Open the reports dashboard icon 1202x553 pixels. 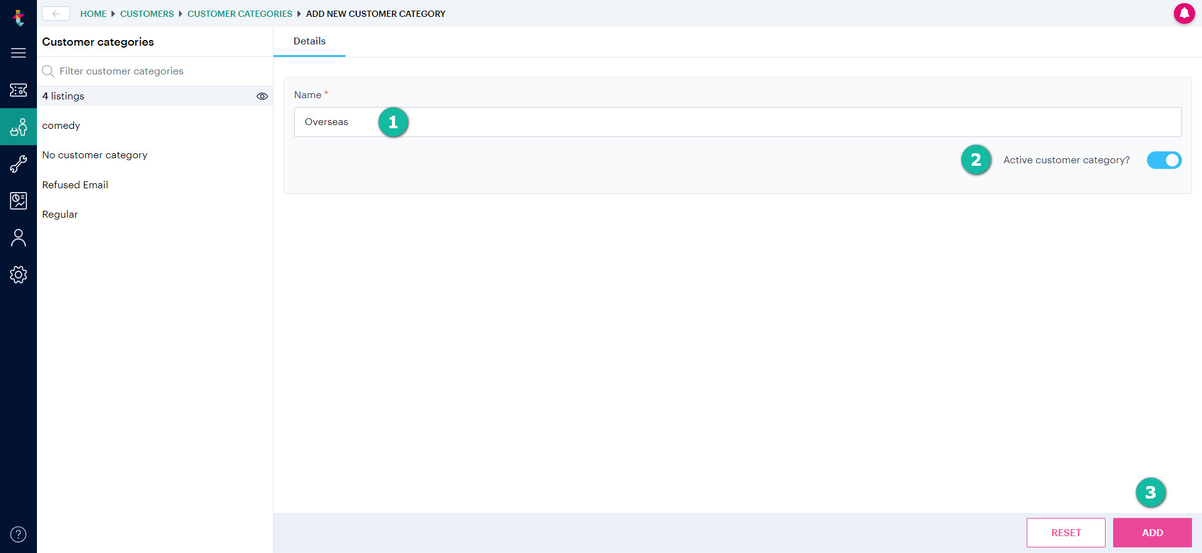click(19, 201)
